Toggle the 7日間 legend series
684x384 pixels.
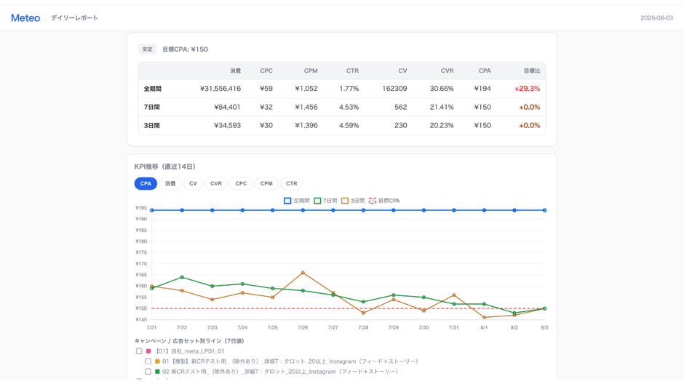[x=325, y=201]
